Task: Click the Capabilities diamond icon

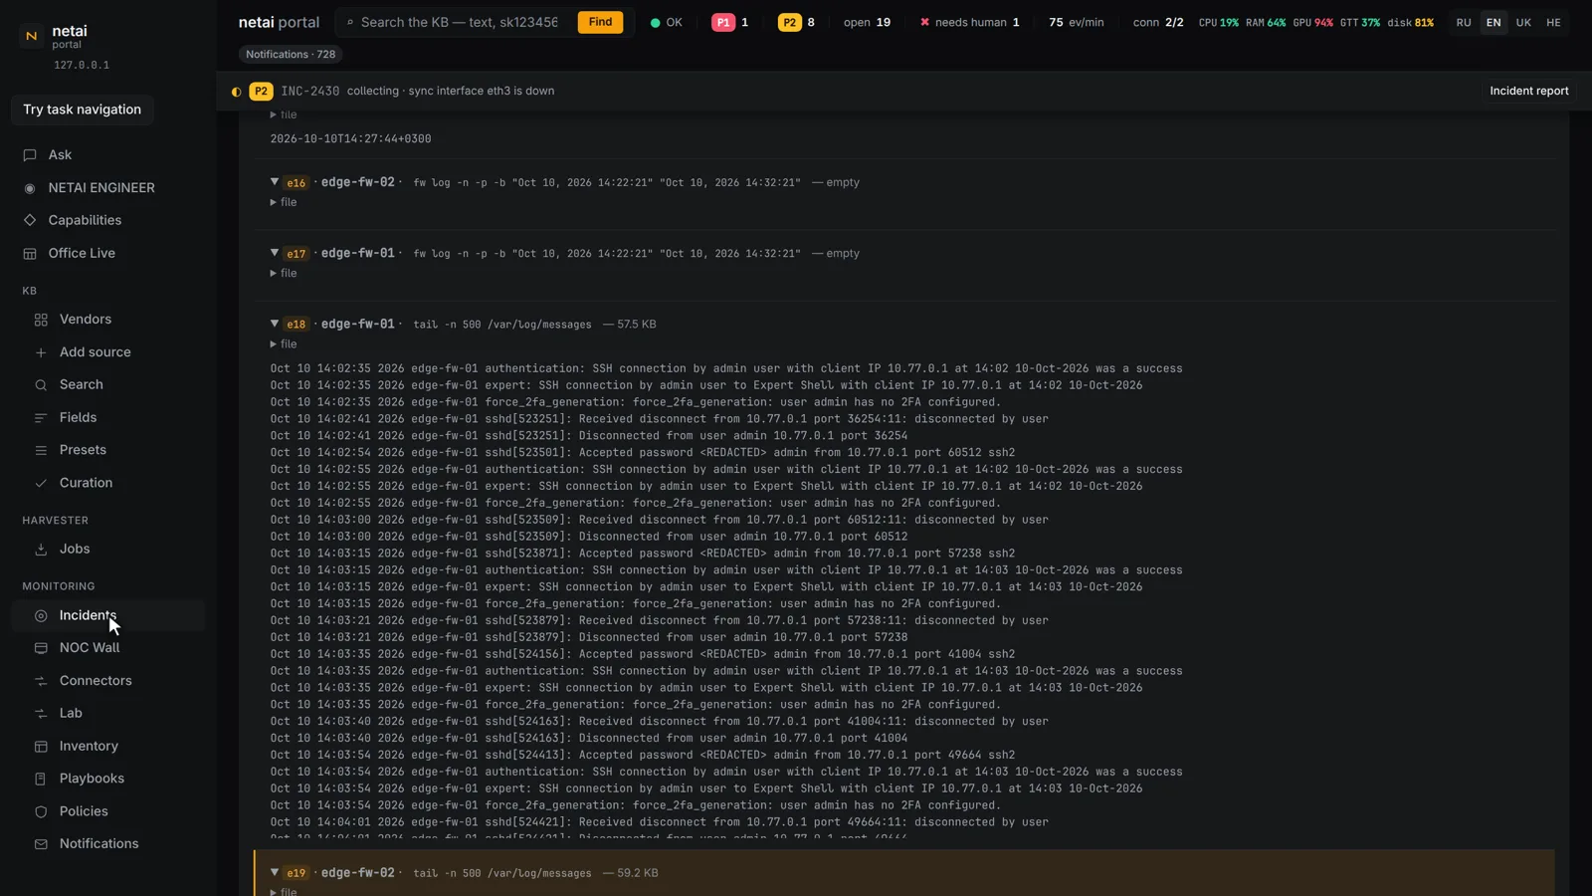Action: tap(30, 220)
